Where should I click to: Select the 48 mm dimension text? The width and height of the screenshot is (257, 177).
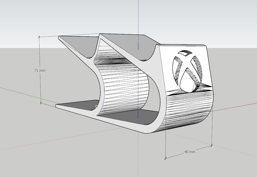(x=190, y=152)
